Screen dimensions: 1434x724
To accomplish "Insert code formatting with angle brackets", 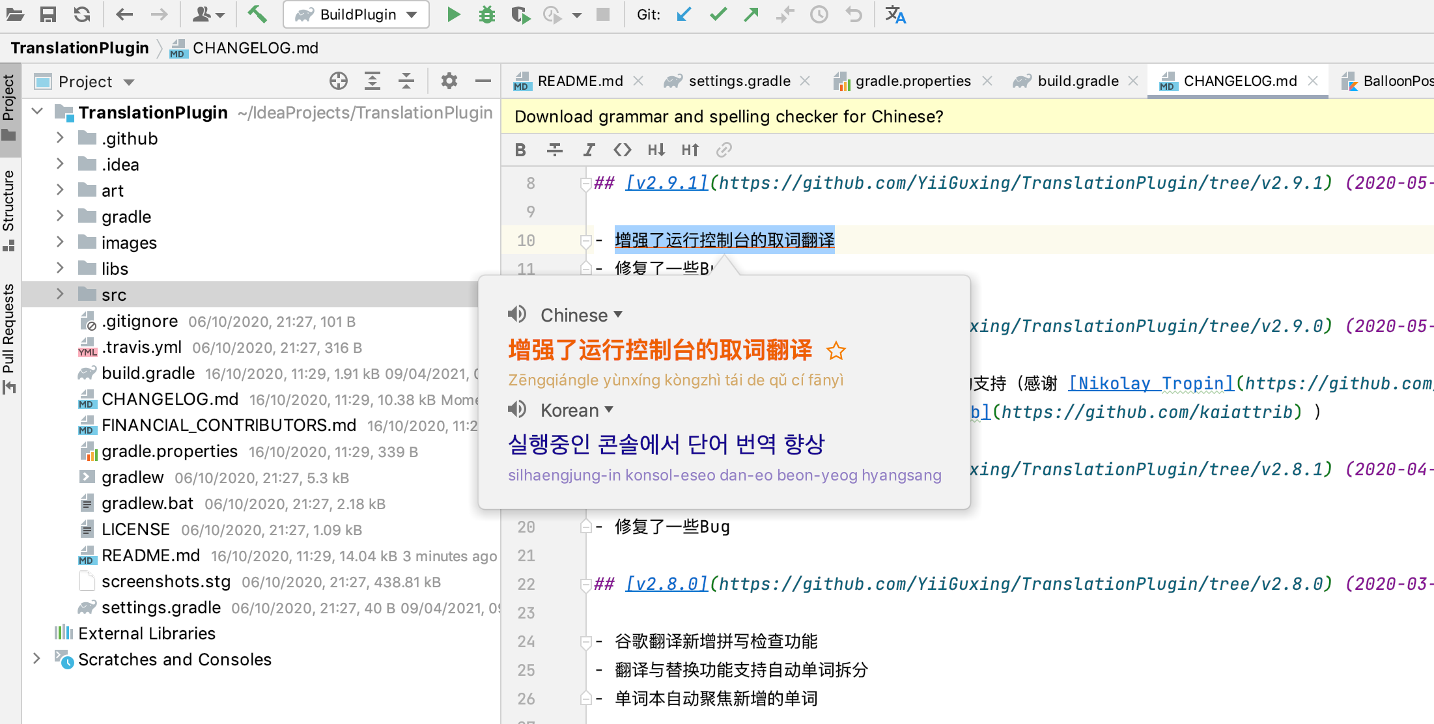I will coord(623,150).
